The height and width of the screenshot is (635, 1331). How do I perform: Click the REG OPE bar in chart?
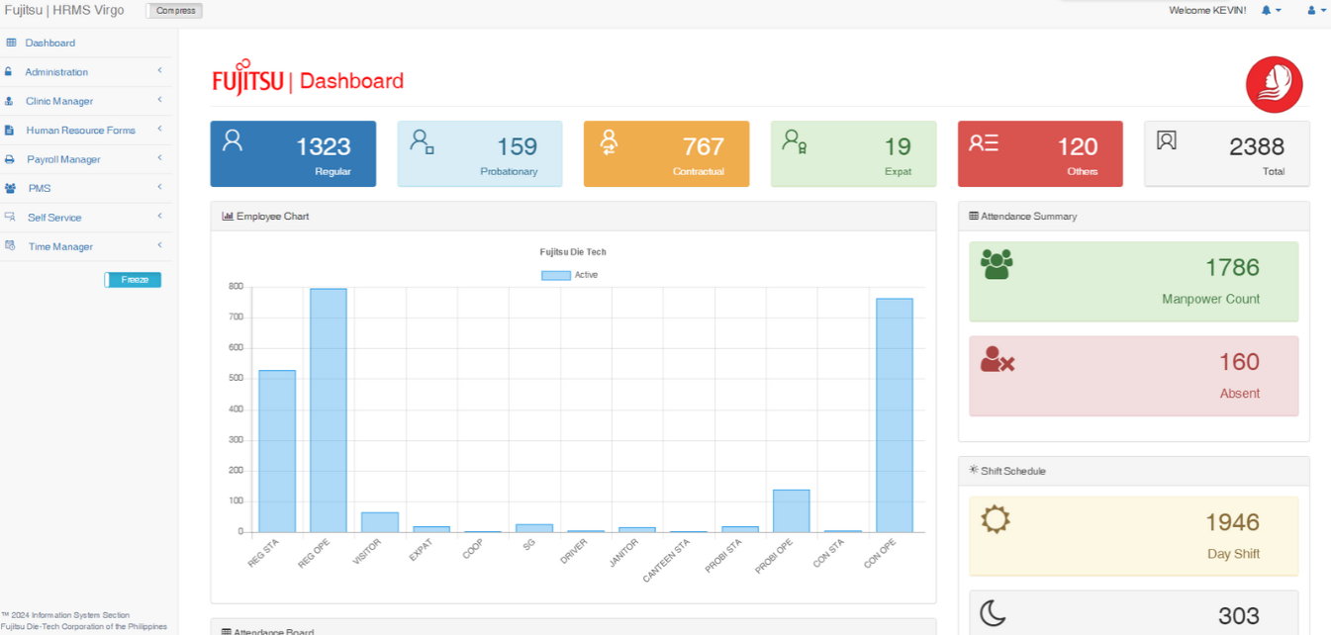329,410
